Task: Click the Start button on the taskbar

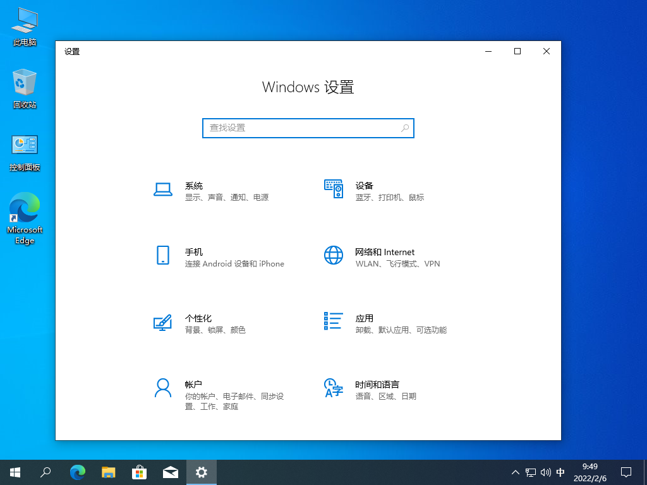Action: click(x=15, y=472)
